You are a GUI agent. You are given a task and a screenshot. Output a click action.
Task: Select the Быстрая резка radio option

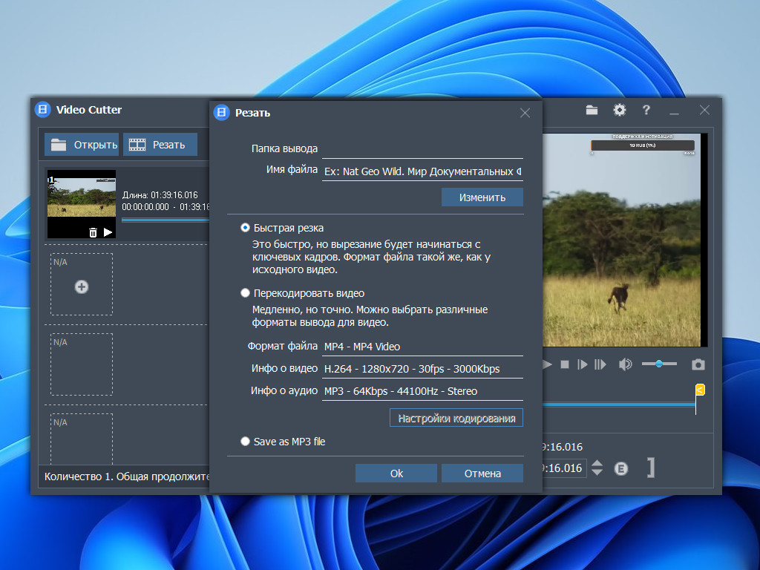pos(245,228)
